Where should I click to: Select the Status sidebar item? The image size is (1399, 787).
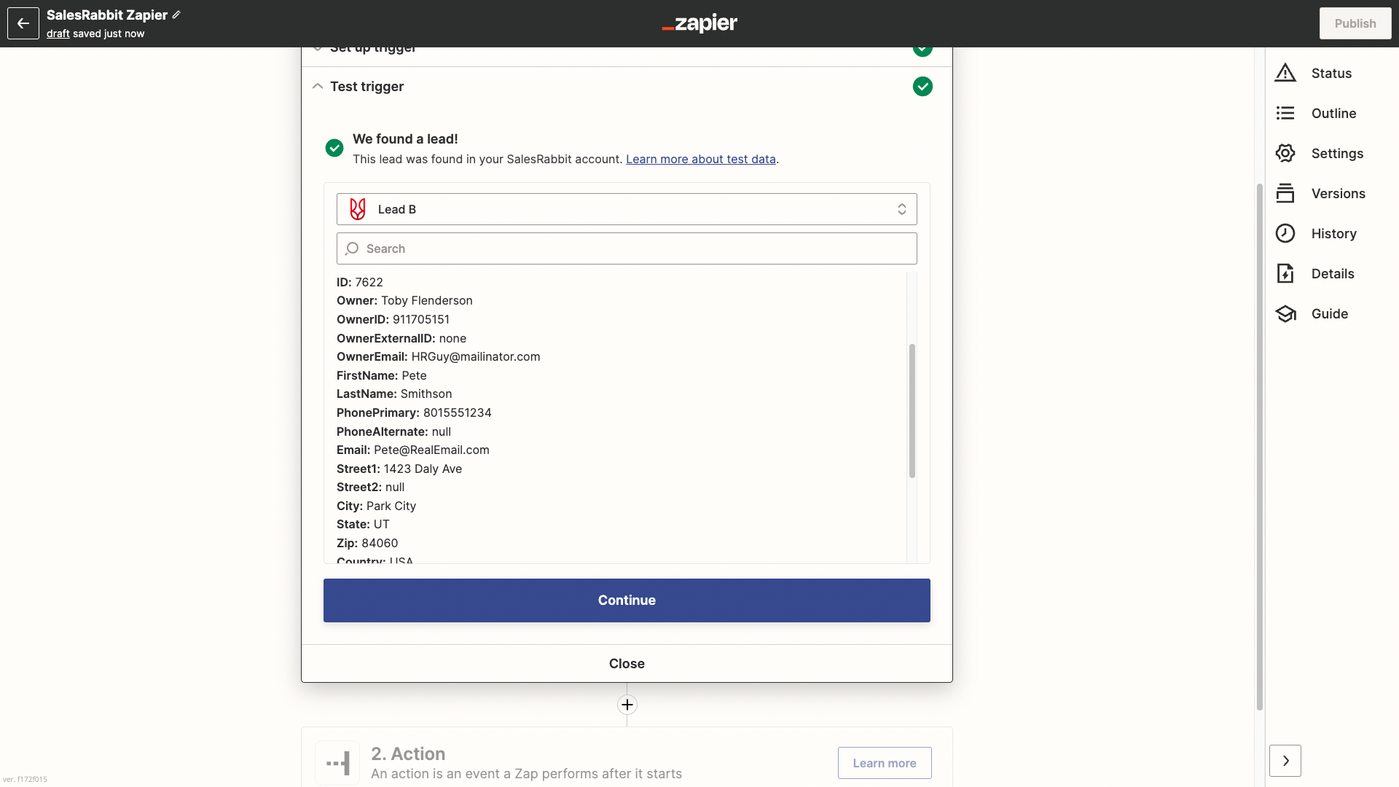click(x=1331, y=73)
